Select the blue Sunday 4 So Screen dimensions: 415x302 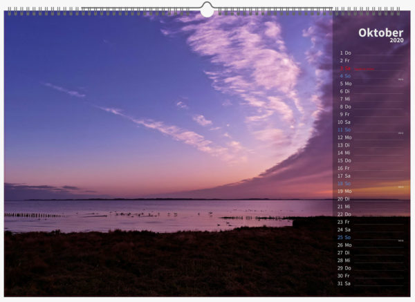pyautogui.click(x=344, y=76)
